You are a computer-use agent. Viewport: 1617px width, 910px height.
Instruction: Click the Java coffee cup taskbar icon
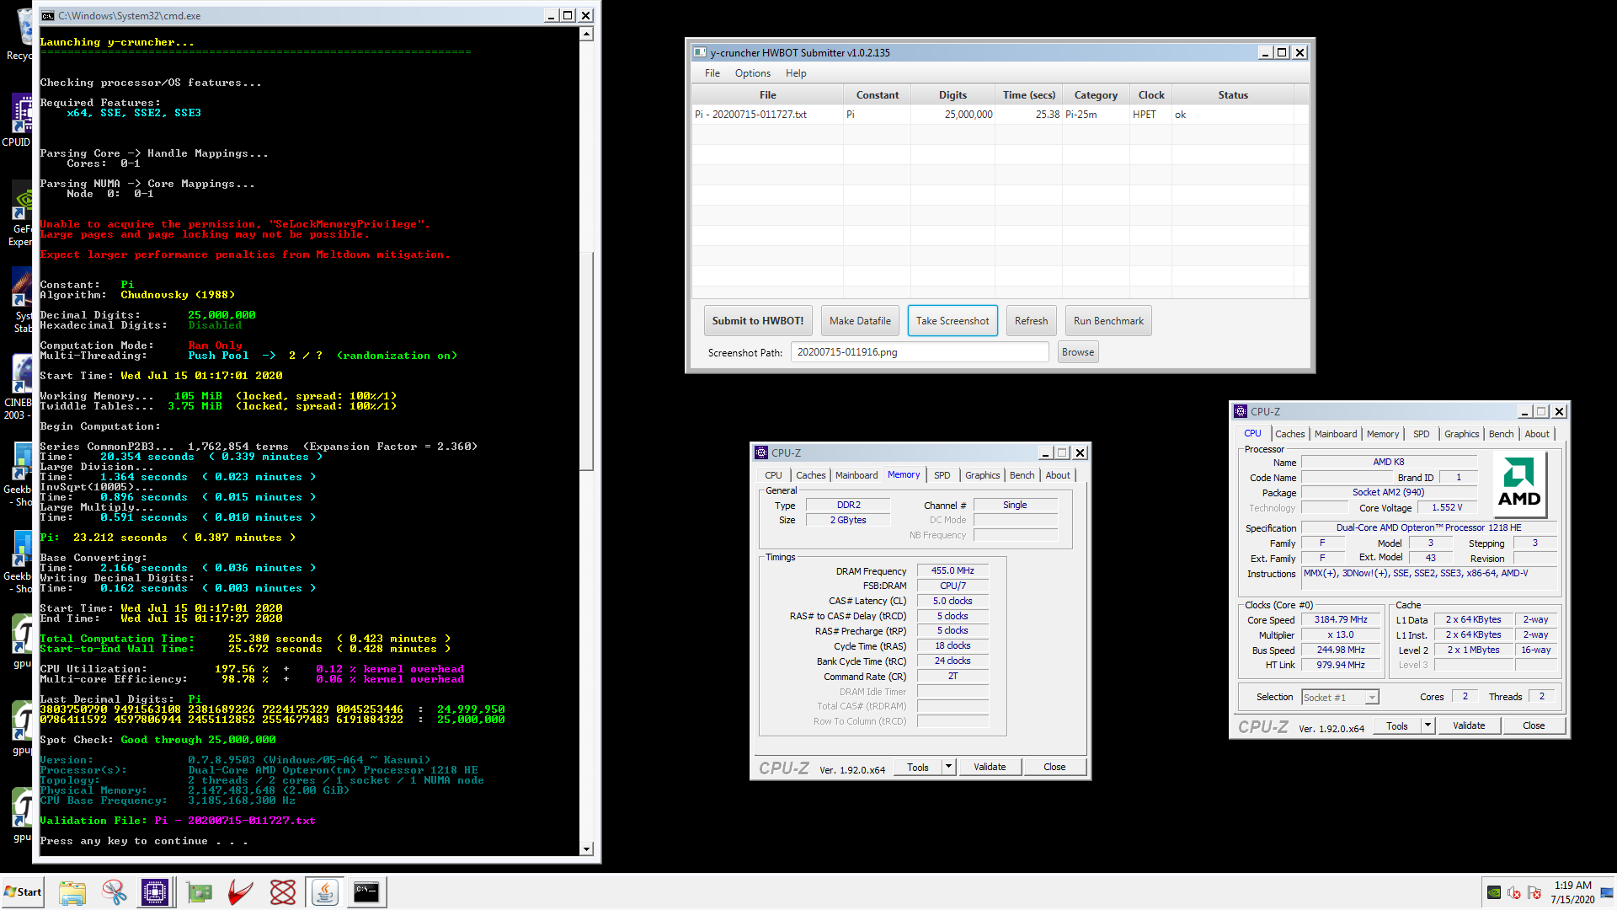coord(324,892)
